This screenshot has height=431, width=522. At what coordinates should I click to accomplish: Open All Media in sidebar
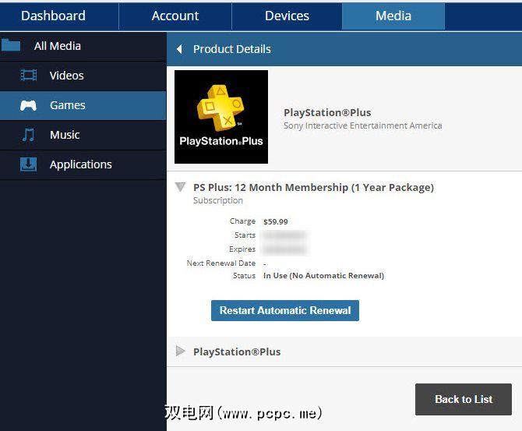point(83,46)
